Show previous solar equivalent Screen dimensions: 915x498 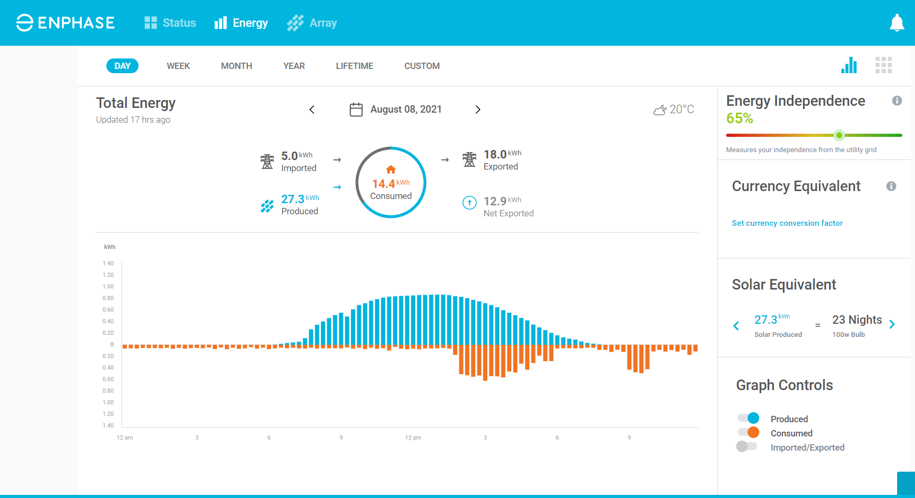[x=736, y=326]
